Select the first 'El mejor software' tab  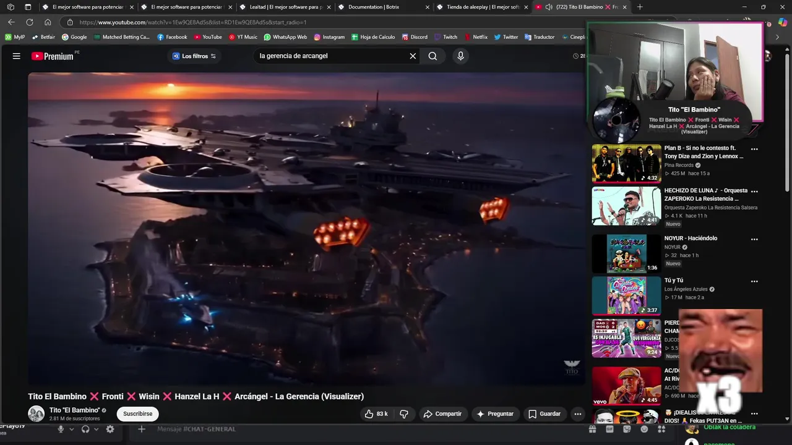88,7
